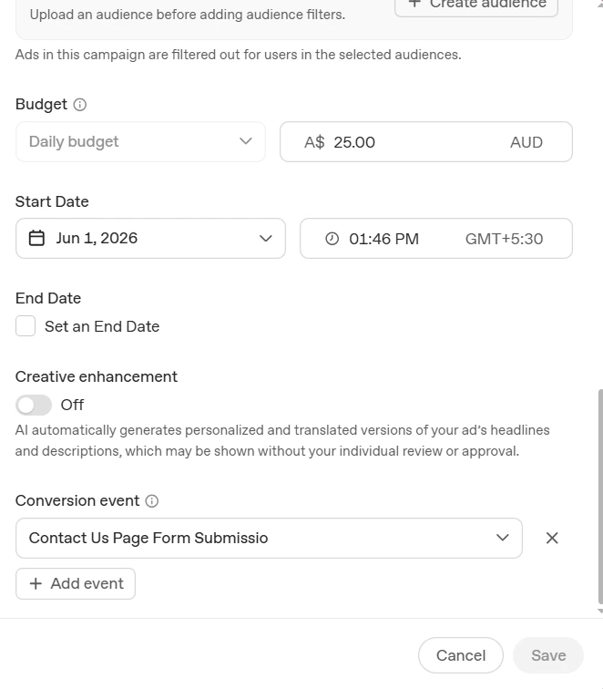Click the GMT+5:30 timezone text
The width and height of the screenshot is (603, 689).
[505, 239]
